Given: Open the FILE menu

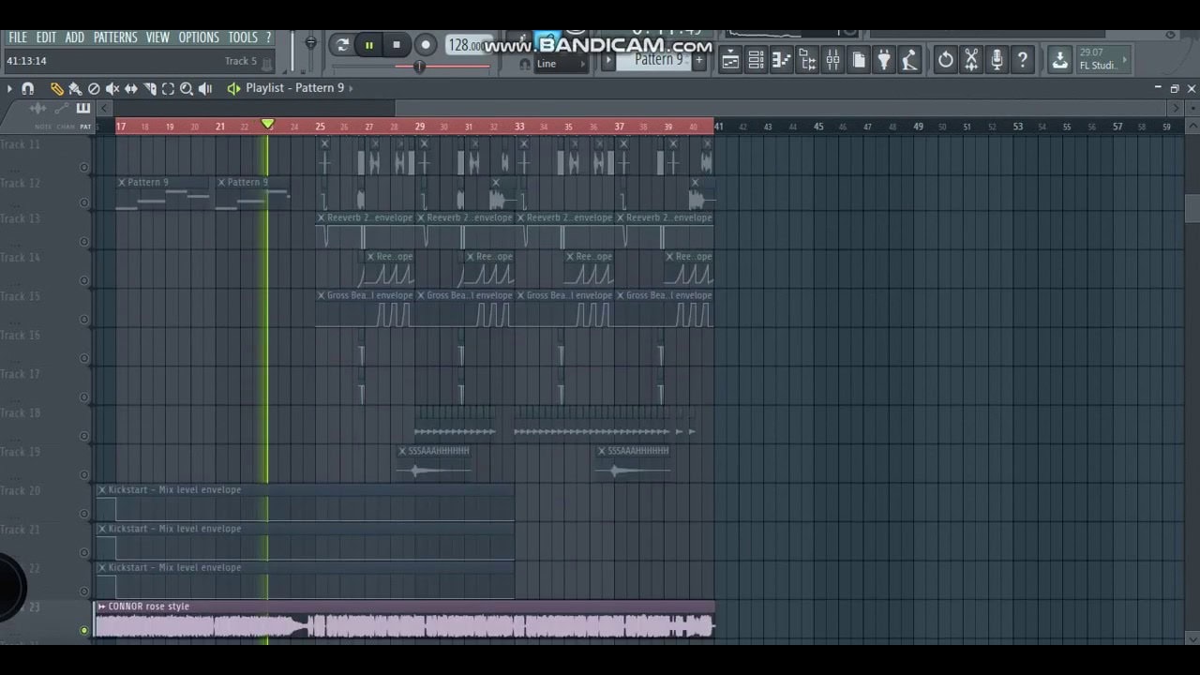Looking at the screenshot, I should 18,37.
